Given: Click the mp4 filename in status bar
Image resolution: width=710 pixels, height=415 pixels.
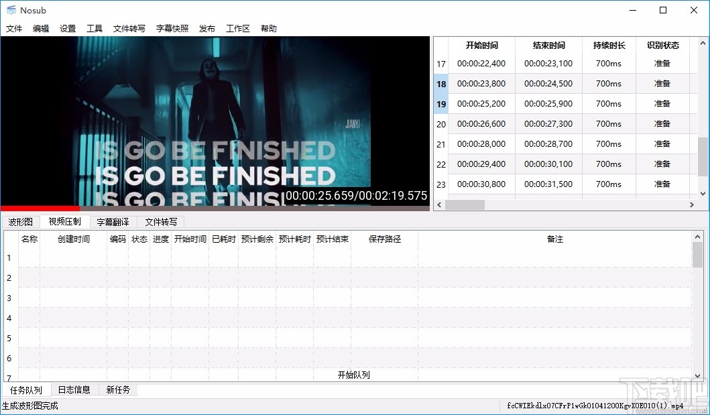Looking at the screenshot, I should pos(595,406).
